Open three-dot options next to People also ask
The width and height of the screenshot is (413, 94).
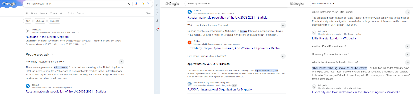pos(52,55)
